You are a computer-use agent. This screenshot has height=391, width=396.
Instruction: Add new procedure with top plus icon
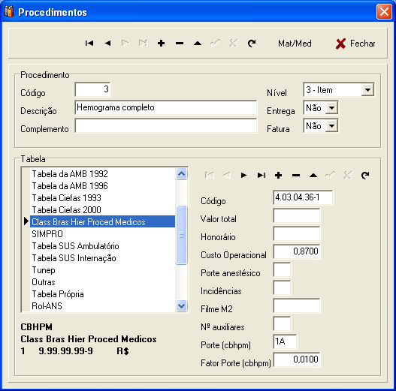click(x=161, y=44)
